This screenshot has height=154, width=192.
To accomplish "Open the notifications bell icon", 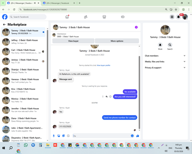I will [179, 17].
